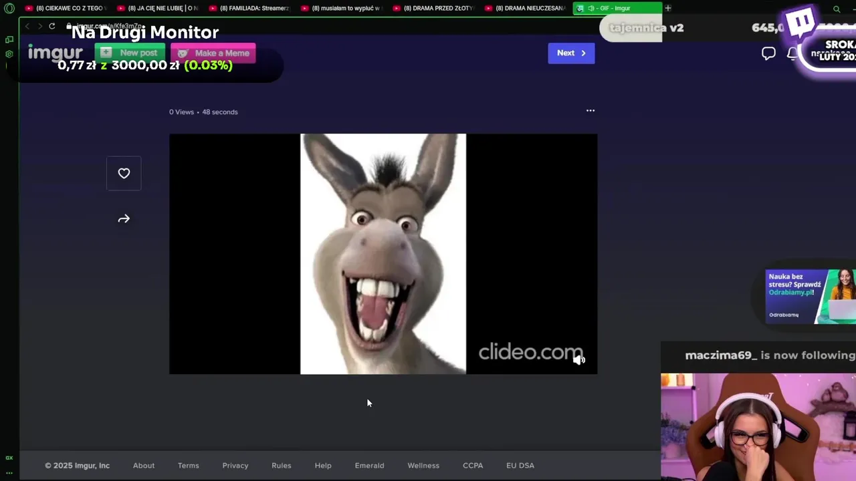The image size is (856, 481).
Task: Click the '© 2025 Imgur, Inc' text
Action: tap(77, 466)
